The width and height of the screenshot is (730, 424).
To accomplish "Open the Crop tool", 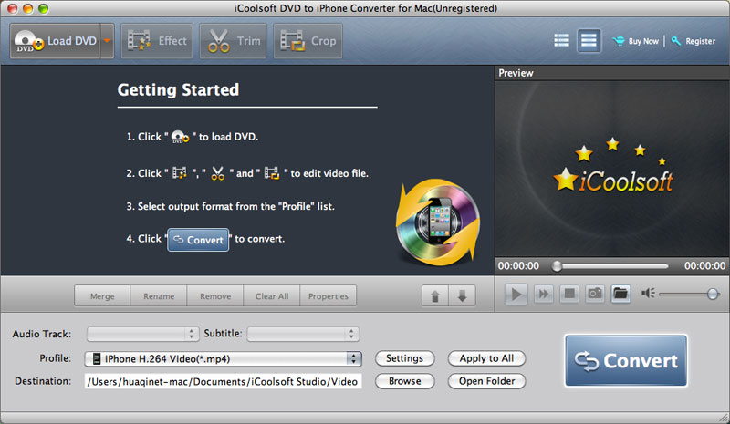I will tap(308, 41).
